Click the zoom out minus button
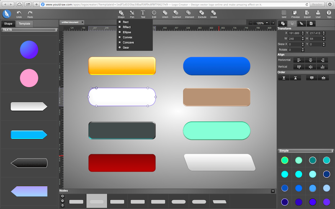This screenshot has width=335, height=209. point(250,23)
